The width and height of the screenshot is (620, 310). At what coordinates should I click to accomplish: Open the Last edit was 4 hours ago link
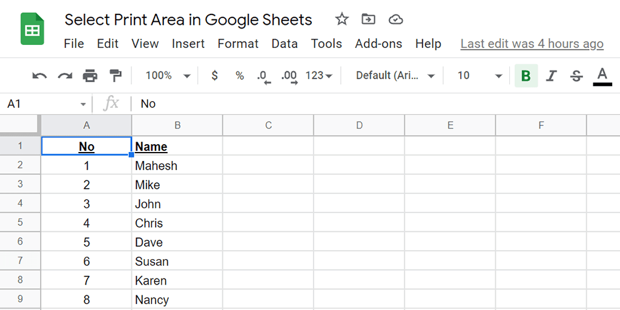pos(532,44)
